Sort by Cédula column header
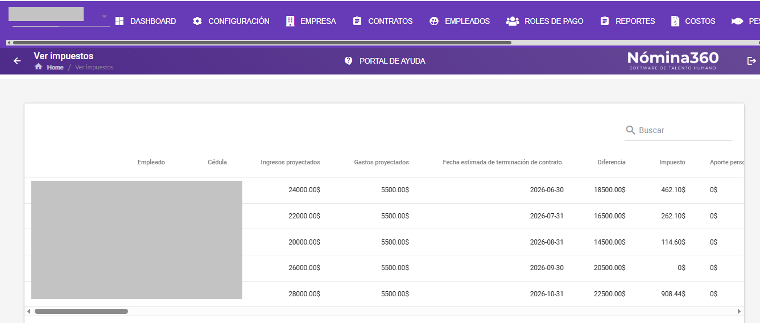The image size is (760, 323). click(x=217, y=162)
